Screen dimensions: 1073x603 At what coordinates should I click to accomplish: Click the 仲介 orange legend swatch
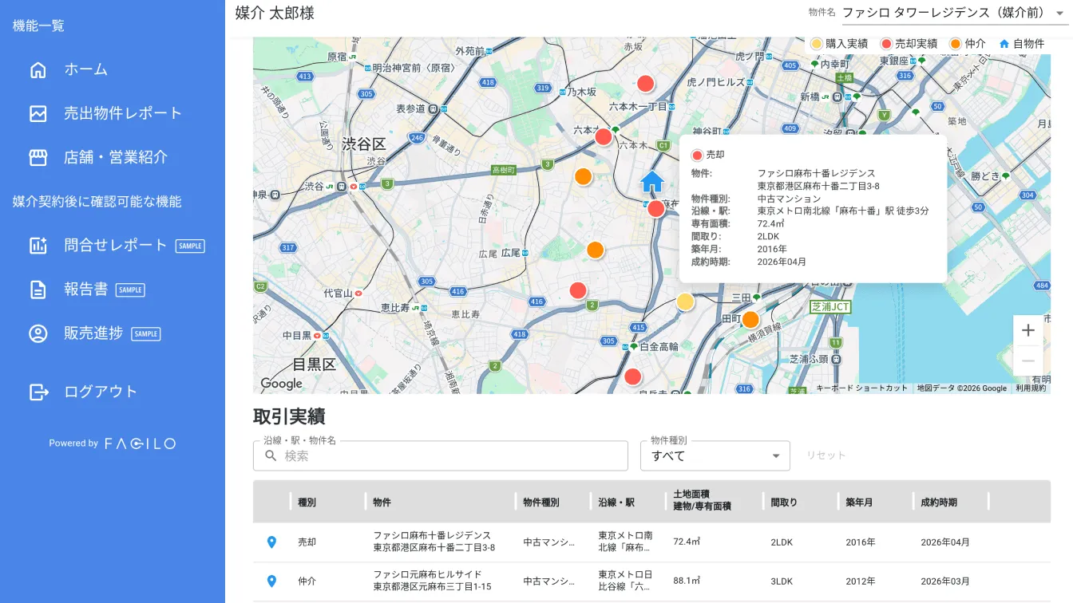click(x=956, y=44)
